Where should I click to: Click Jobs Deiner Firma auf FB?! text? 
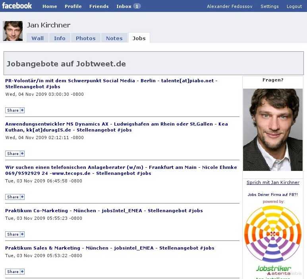point(273,195)
